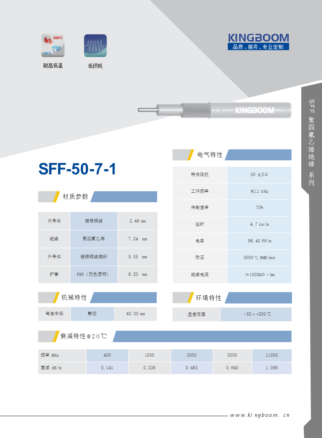322x438 pixels.
Task: Click the 频率 MHz row header
Action: 62,355
